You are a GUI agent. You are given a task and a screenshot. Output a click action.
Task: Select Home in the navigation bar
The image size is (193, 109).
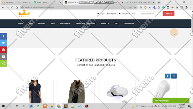(20, 24)
